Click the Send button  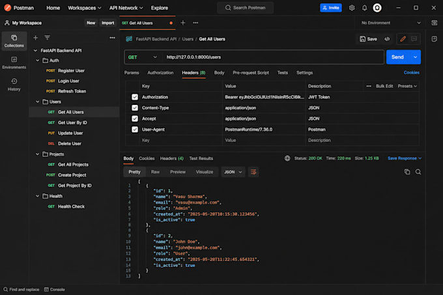[398, 57]
